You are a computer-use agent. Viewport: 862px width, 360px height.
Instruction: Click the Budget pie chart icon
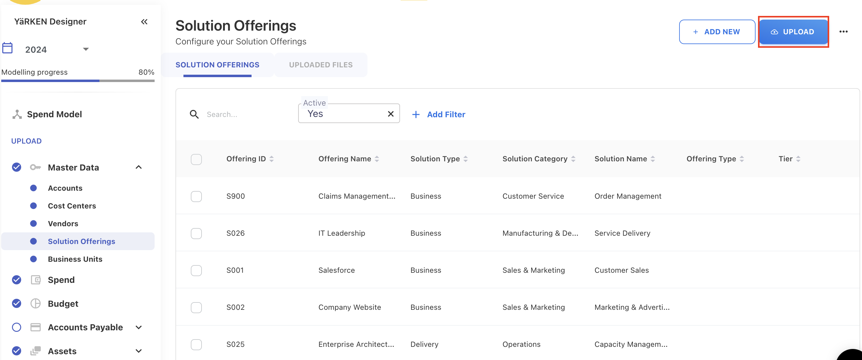(x=36, y=304)
